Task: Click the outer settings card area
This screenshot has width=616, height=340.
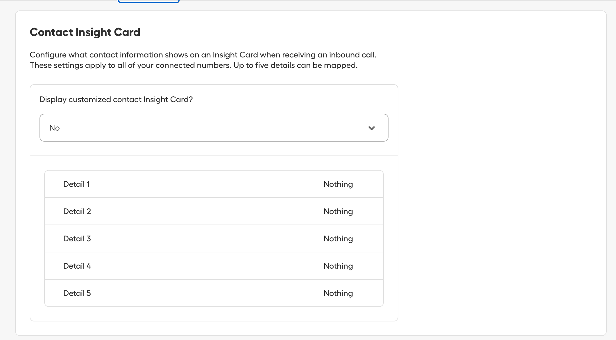Action: point(494,174)
